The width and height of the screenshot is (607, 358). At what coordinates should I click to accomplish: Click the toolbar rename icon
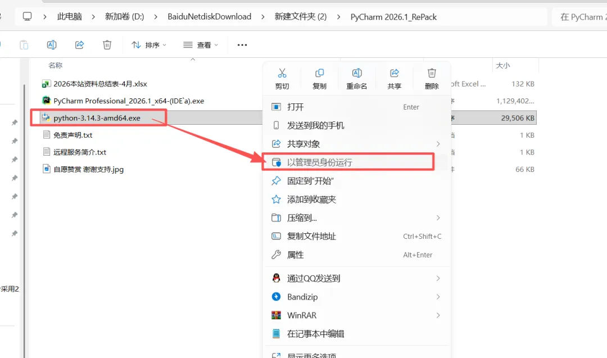click(x=52, y=45)
